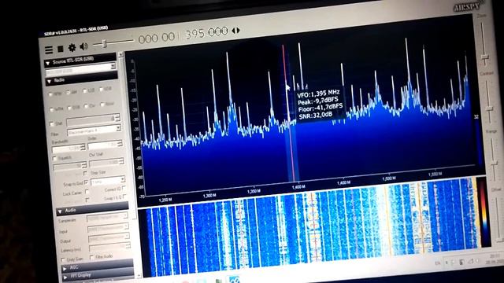
Task: Click the 395 digits of frequency display
Action: click(195, 34)
